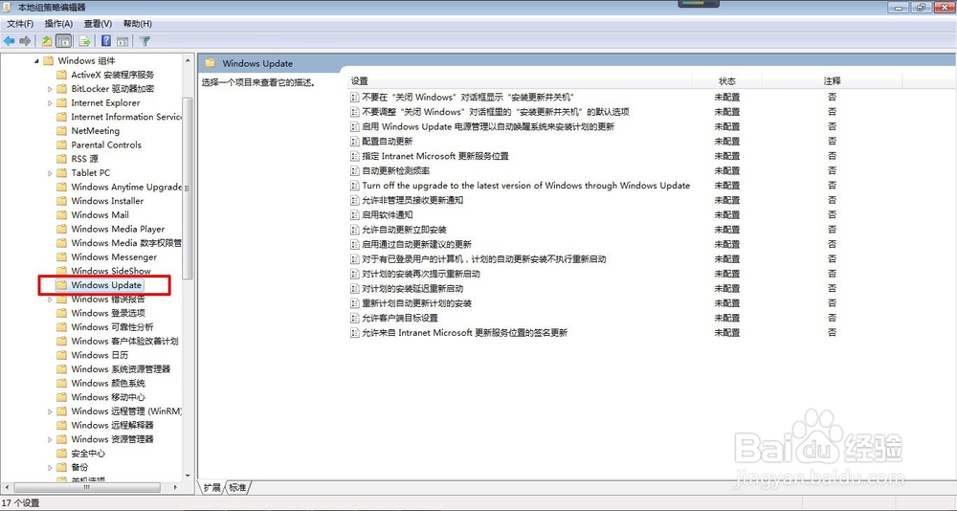957x511 pixels.
Task: Click folder icon of Parental Controls
Action: tap(61, 144)
